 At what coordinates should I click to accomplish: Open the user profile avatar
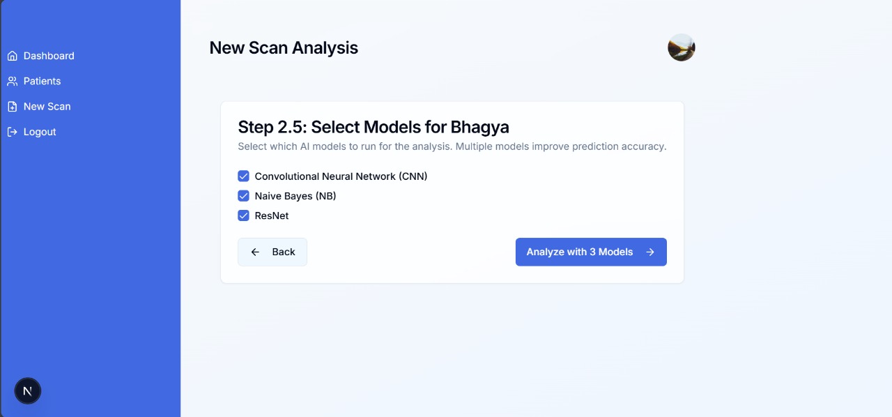click(681, 47)
